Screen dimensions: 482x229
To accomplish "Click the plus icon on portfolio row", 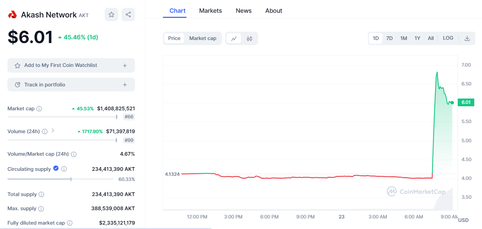I will [x=125, y=85].
